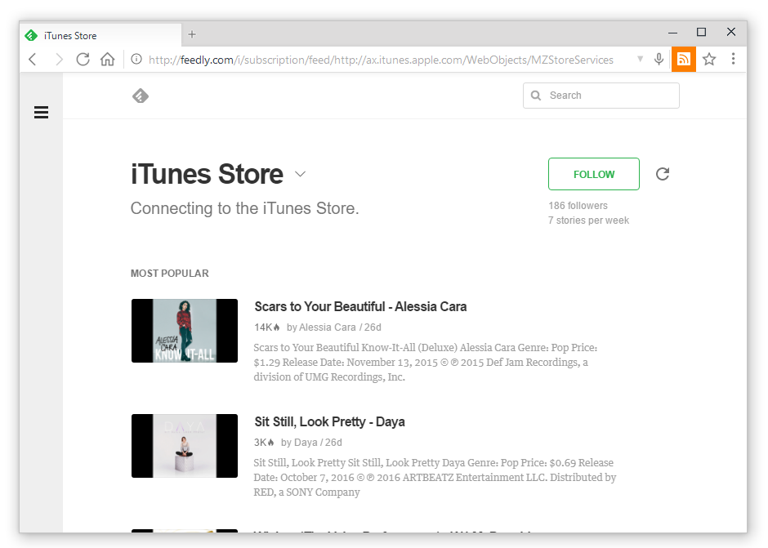Bookmark this page with the star
The width and height of the screenshot is (768, 548).
[709, 60]
